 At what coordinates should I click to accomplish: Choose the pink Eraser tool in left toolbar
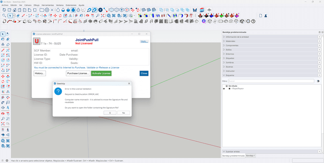(8, 39)
